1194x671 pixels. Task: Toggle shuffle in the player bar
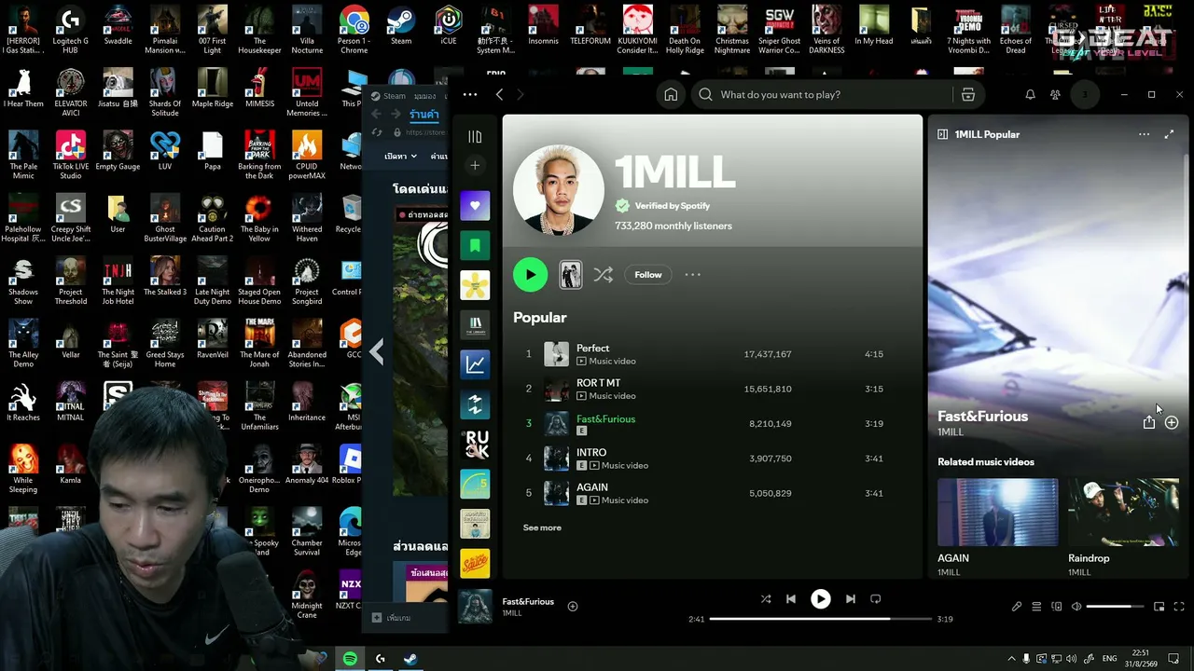point(766,599)
